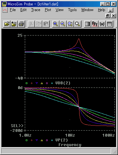This screenshot has height=155, width=118.
Task: Click the Print icon in toolbar
Action: coord(21,24)
